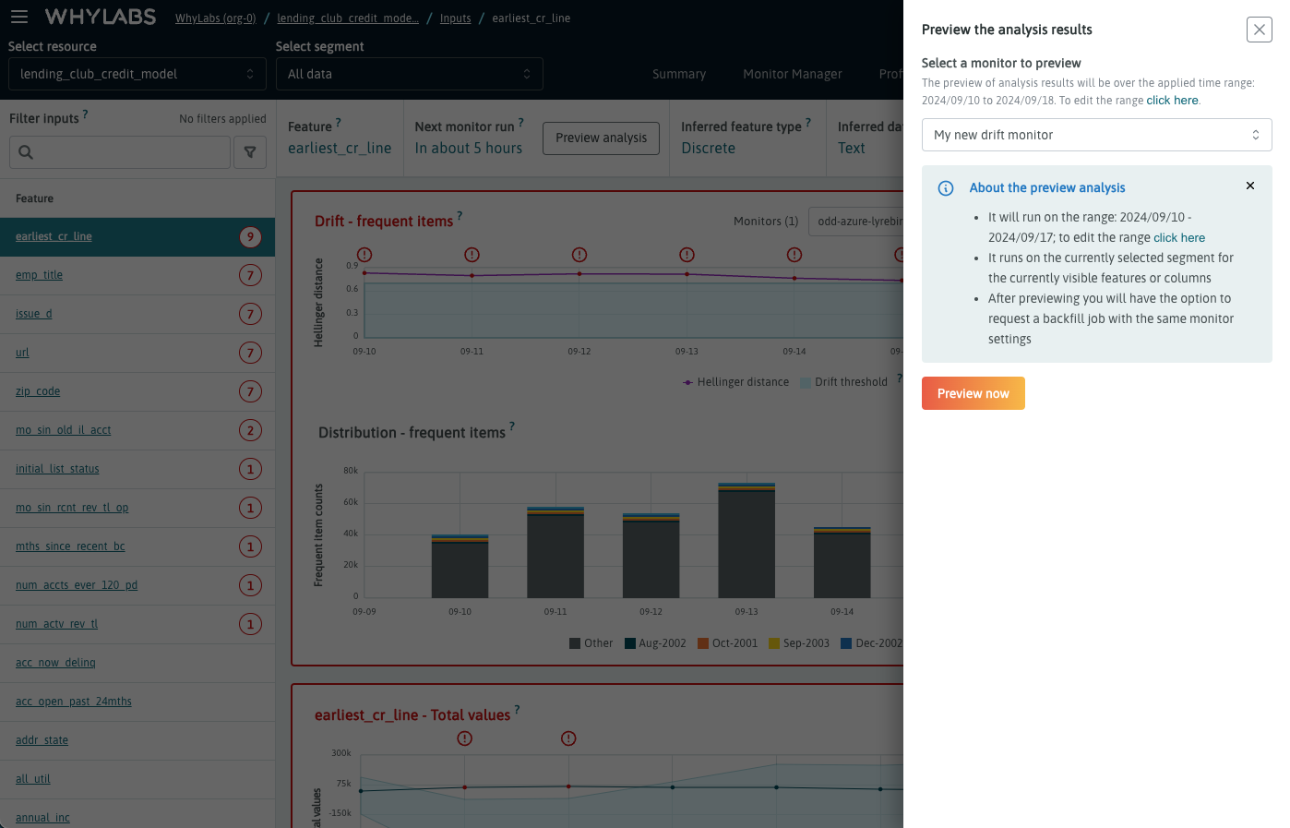Open the Monitor Manager tab

792,74
